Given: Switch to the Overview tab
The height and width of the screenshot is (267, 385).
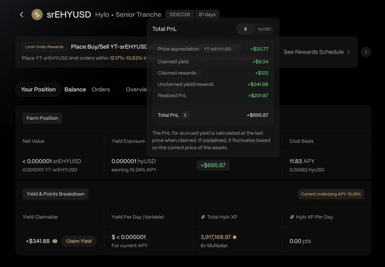Looking at the screenshot, I should coord(136,90).
